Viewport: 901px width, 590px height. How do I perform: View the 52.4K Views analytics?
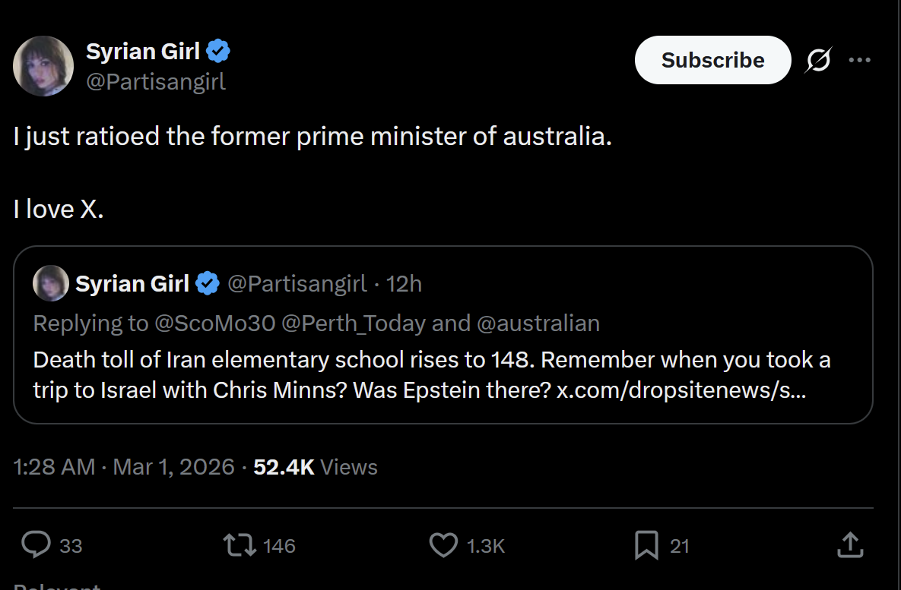coord(315,466)
